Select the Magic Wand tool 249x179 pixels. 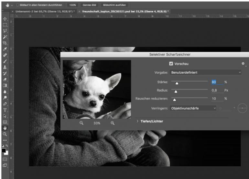tap(5, 37)
